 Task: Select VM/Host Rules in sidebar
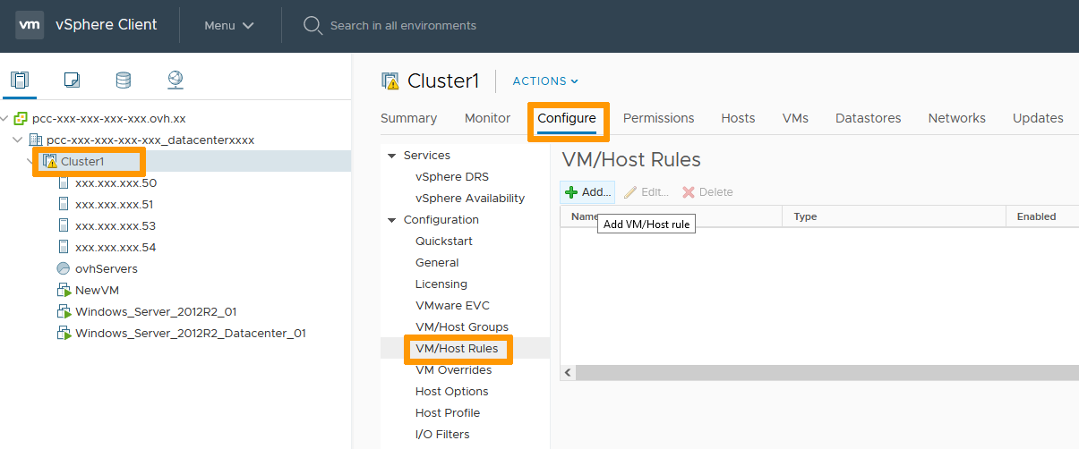click(457, 349)
